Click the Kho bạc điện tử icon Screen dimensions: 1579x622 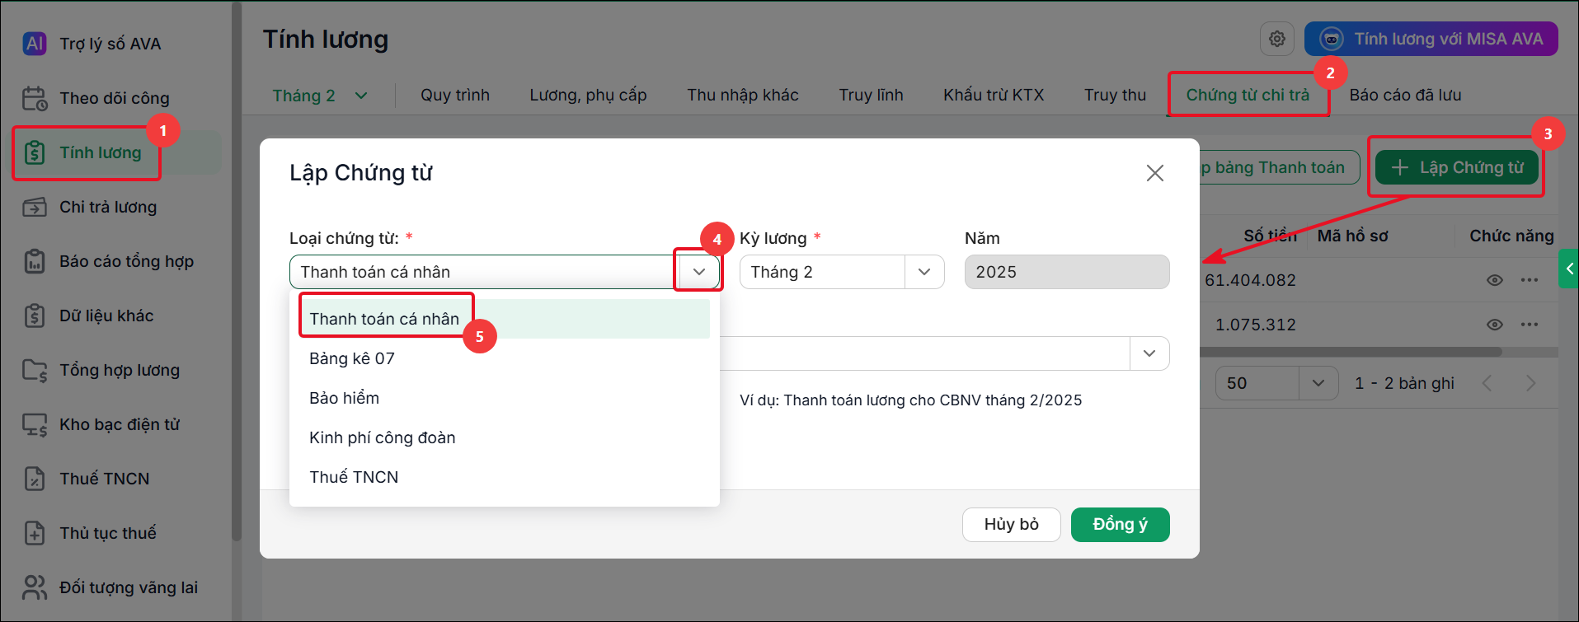[x=35, y=424]
